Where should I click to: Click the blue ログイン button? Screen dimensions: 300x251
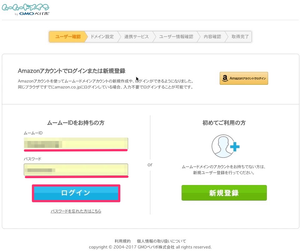pyautogui.click(x=76, y=193)
